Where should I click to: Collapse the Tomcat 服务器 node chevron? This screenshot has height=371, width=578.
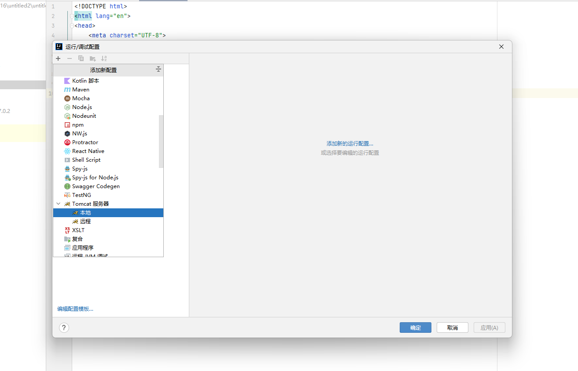point(59,204)
